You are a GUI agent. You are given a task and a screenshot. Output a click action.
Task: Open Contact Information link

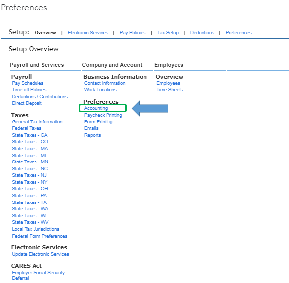(105, 83)
